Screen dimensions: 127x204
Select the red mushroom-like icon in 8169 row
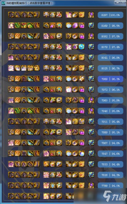tap(24, 26)
